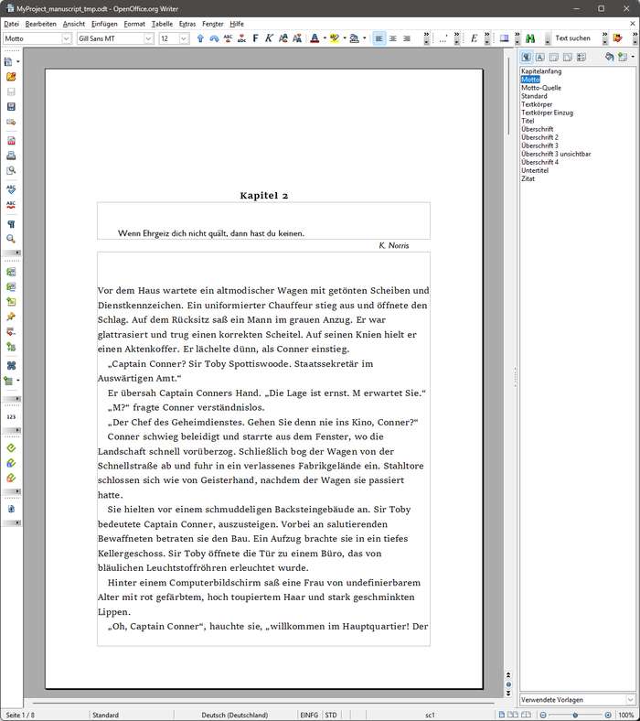Select page styles in stylist panel
The image size is (640, 721).
point(568,57)
